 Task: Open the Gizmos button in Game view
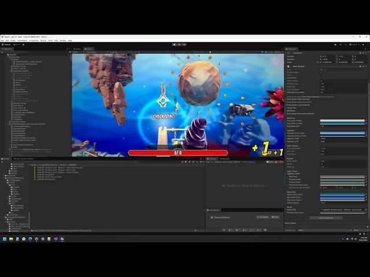pos(277,52)
